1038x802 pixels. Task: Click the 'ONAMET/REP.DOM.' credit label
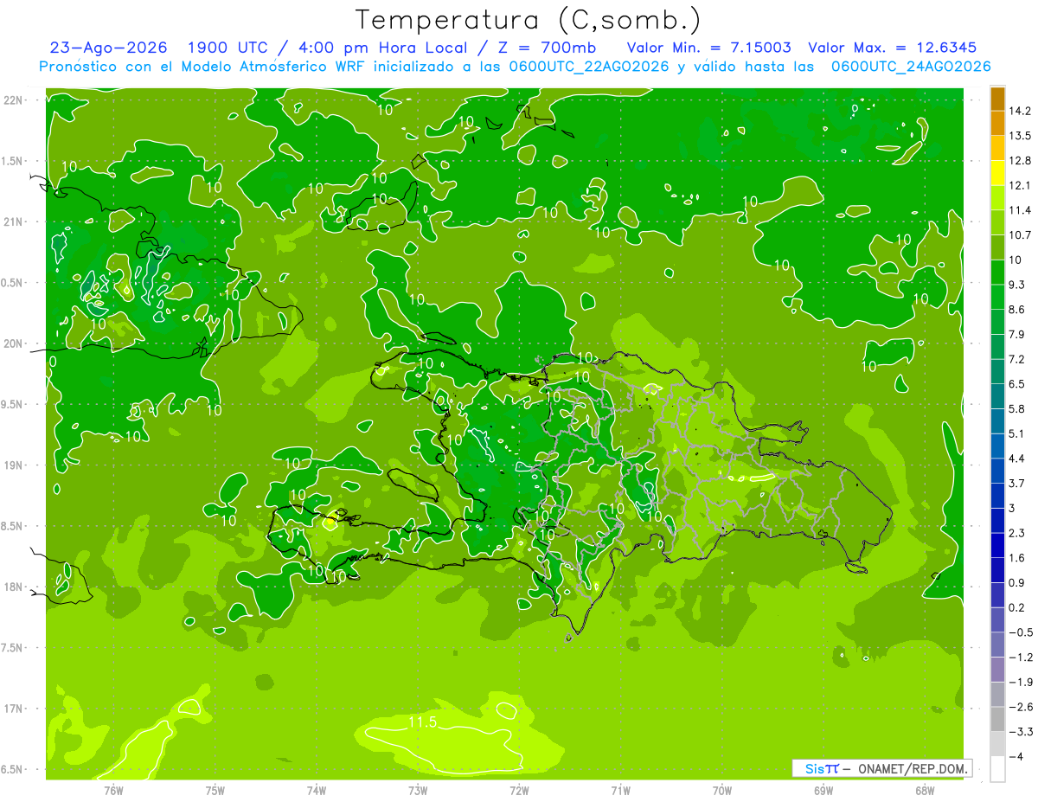point(913,768)
